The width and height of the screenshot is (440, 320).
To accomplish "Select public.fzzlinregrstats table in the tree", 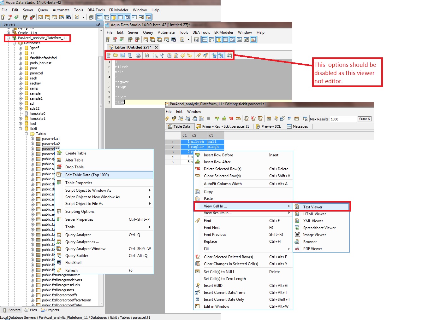I will click(58, 290).
